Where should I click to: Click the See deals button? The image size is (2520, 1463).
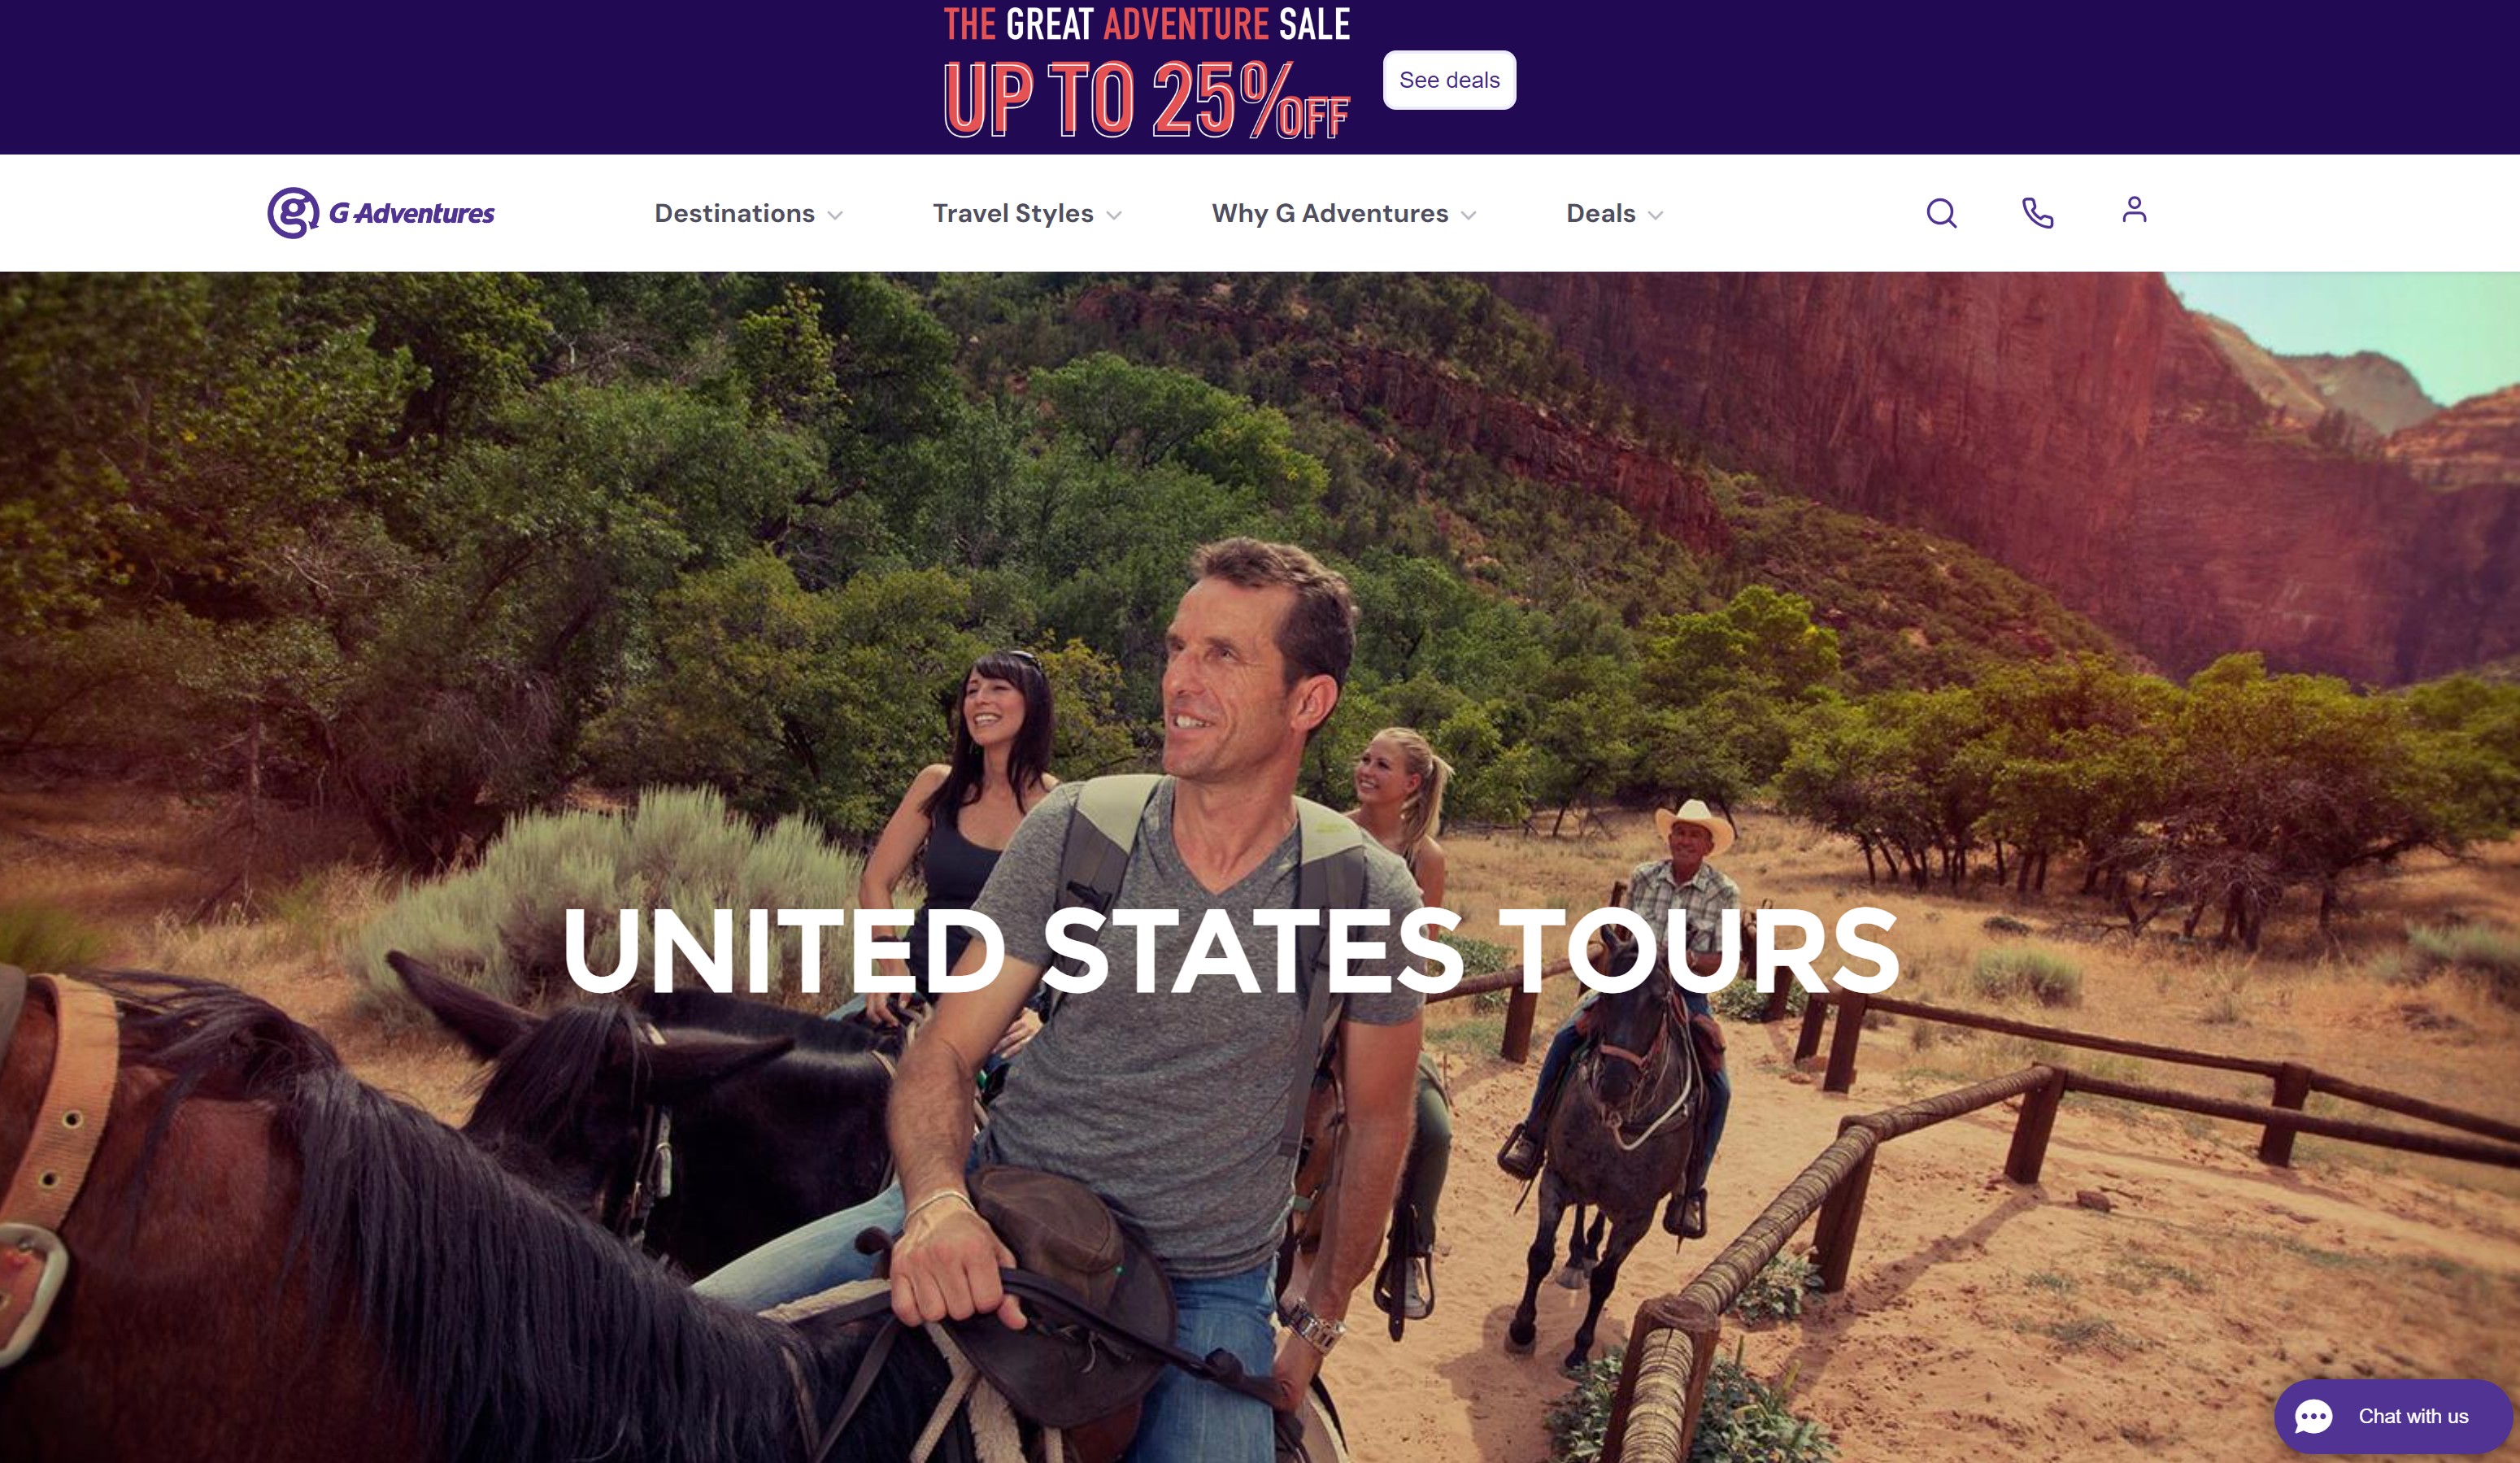tap(1449, 80)
